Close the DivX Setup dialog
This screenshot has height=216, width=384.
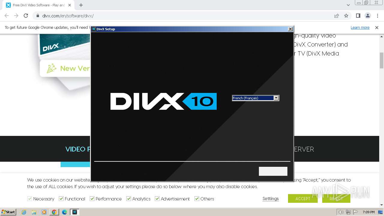pyautogui.click(x=290, y=29)
